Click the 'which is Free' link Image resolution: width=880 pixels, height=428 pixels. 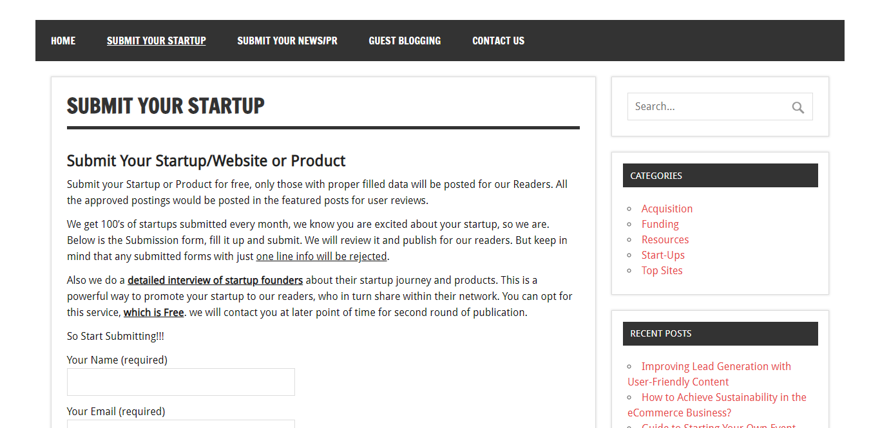(x=154, y=313)
